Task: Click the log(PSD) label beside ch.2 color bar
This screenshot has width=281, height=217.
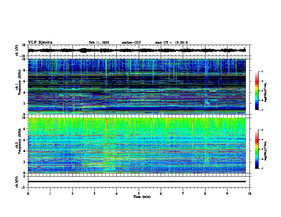Action: click(x=266, y=151)
